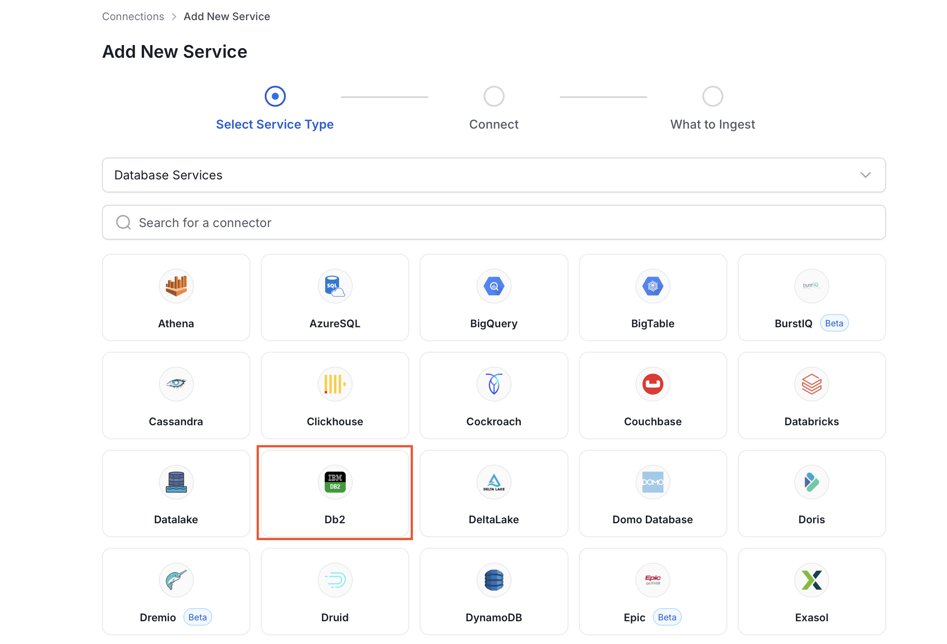Click the Add New Service breadcrumb
This screenshot has width=947, height=644.
(227, 17)
